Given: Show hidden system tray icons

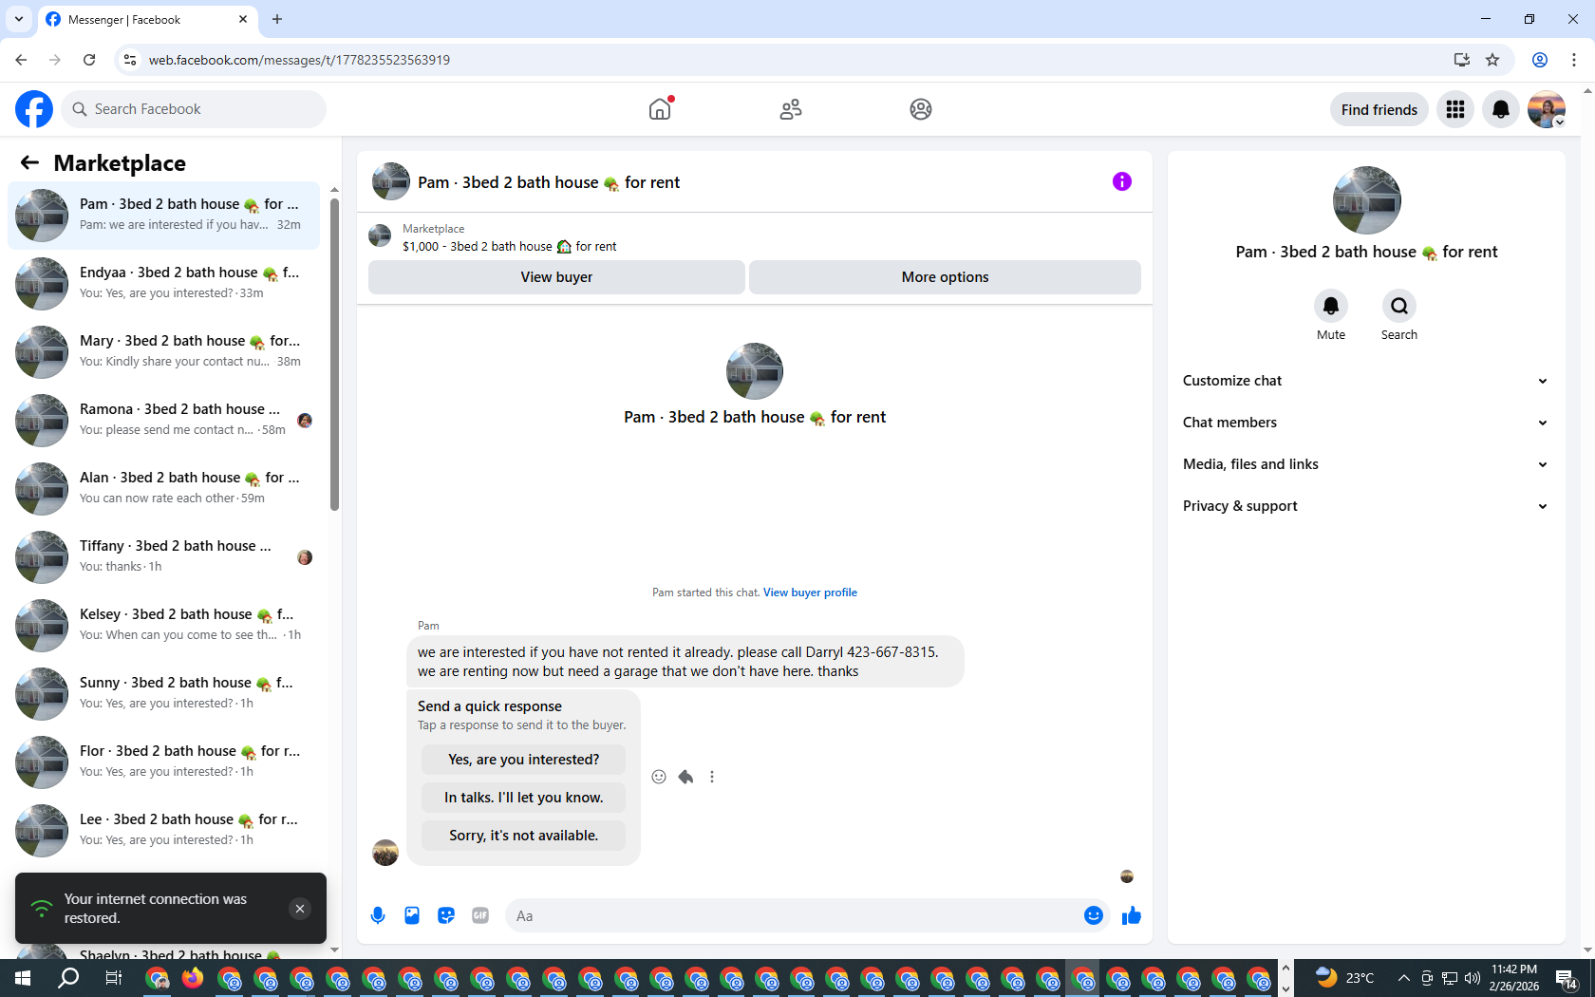Looking at the screenshot, I should pyautogui.click(x=1403, y=978).
